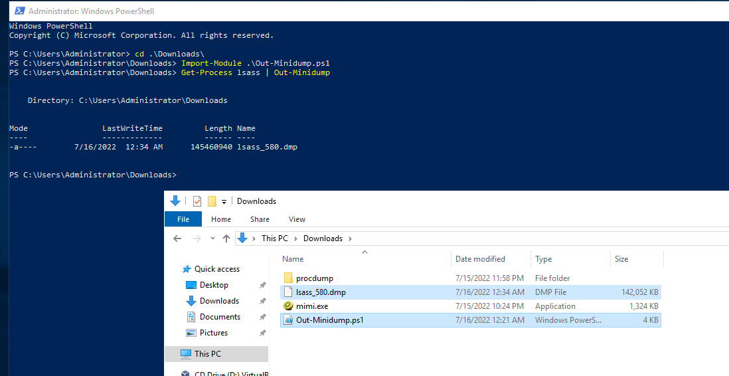Select Quick access in the navigation pane

(216, 269)
